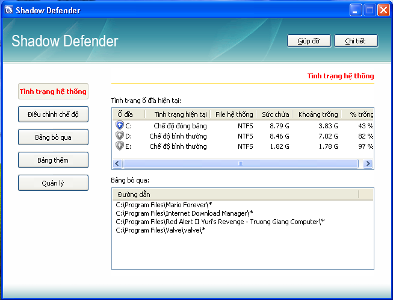
Task: Select the E: drive label
Action: [128, 146]
